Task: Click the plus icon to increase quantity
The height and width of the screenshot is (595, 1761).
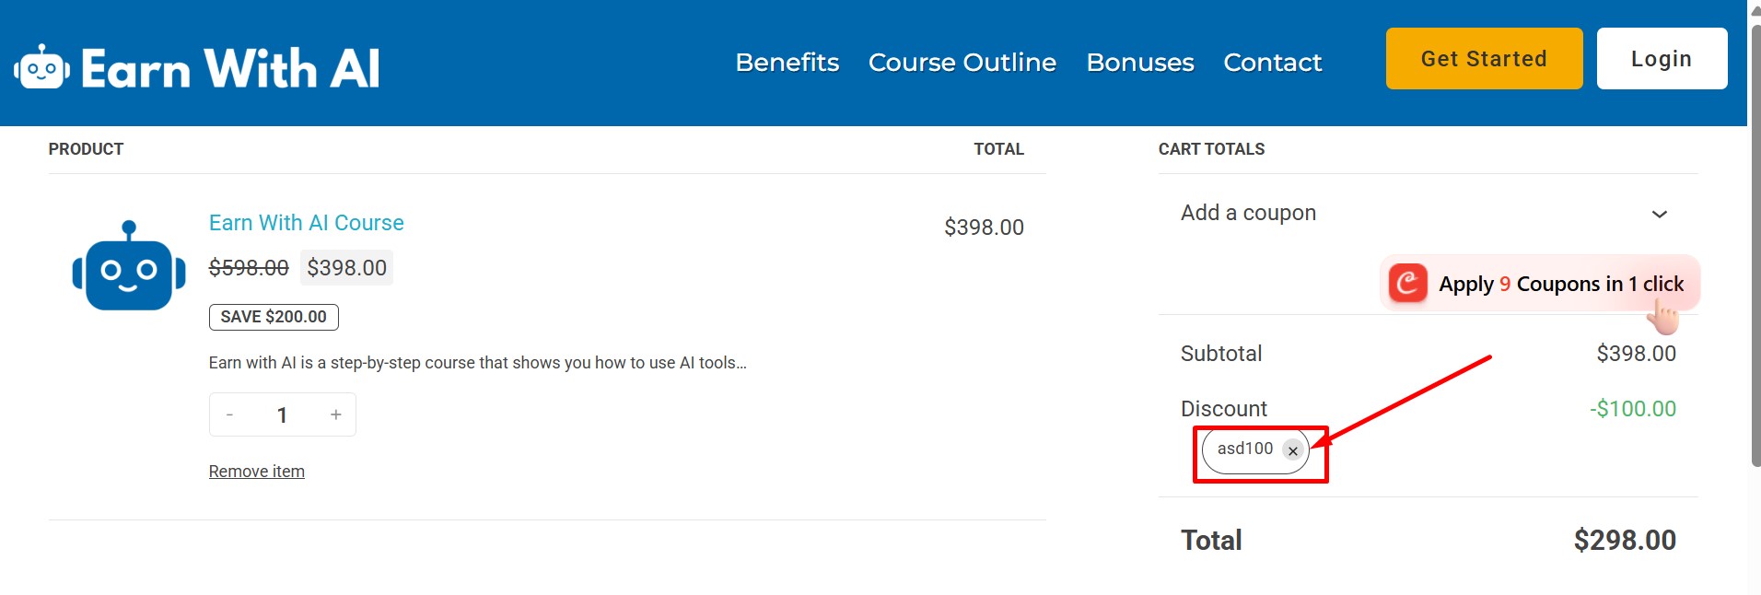Action: click(x=335, y=414)
